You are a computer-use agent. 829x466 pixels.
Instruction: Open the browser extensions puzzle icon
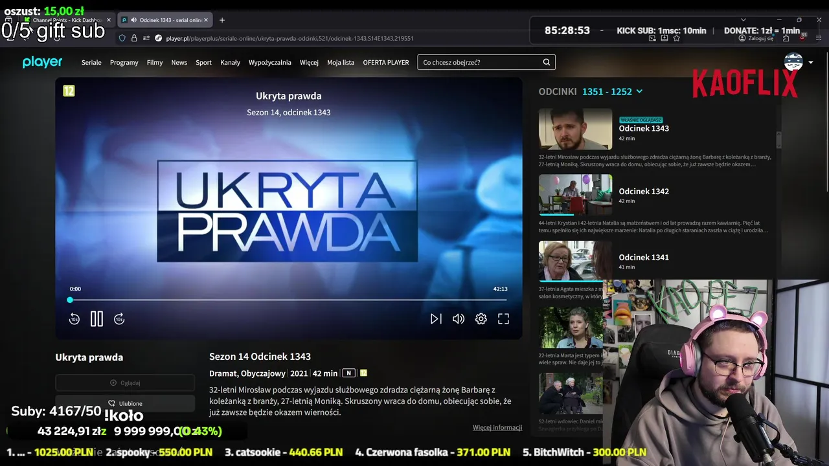point(786,38)
